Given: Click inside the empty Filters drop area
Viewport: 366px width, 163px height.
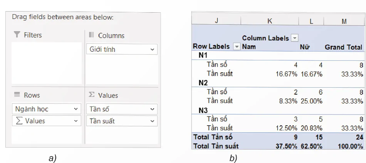Looking at the screenshot, I should [46, 63].
